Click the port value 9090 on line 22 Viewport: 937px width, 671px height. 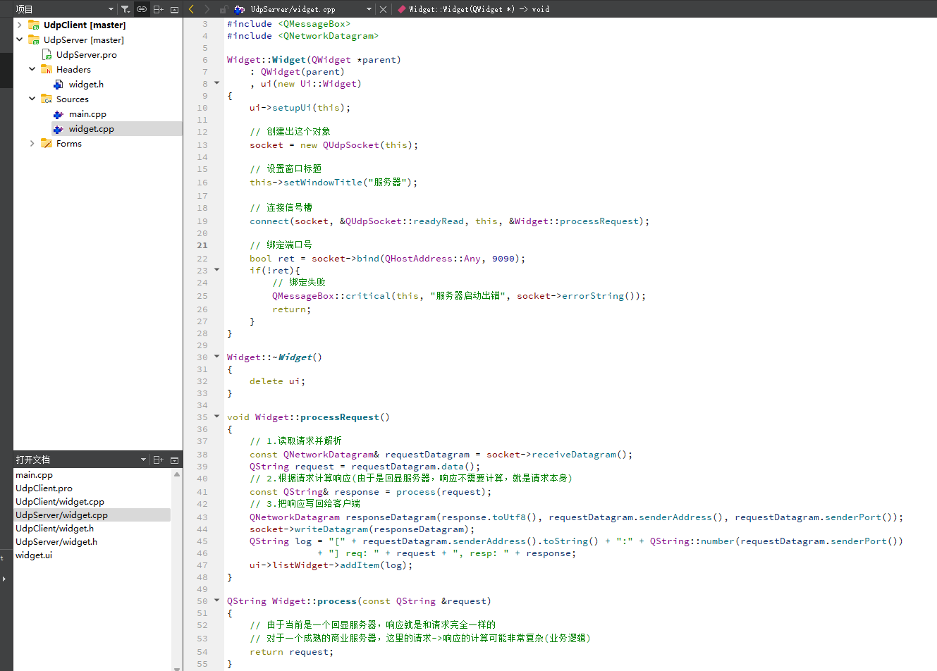503,259
